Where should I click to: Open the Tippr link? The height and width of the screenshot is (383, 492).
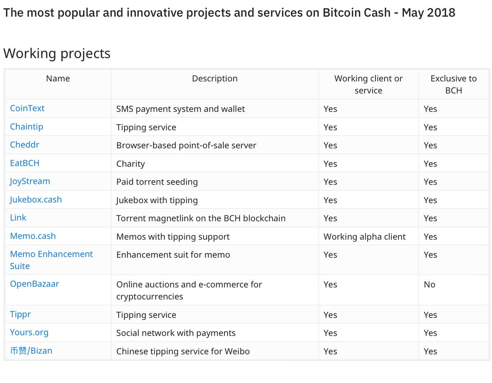tap(21, 315)
